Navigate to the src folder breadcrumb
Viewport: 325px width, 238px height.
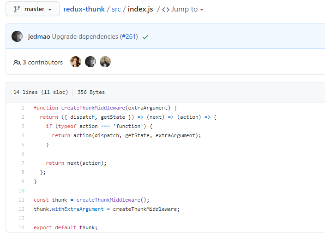tap(116, 9)
